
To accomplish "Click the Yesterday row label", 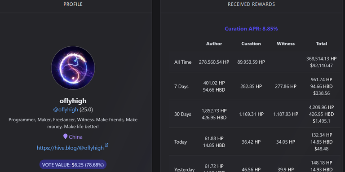I will pyautogui.click(x=184, y=170).
